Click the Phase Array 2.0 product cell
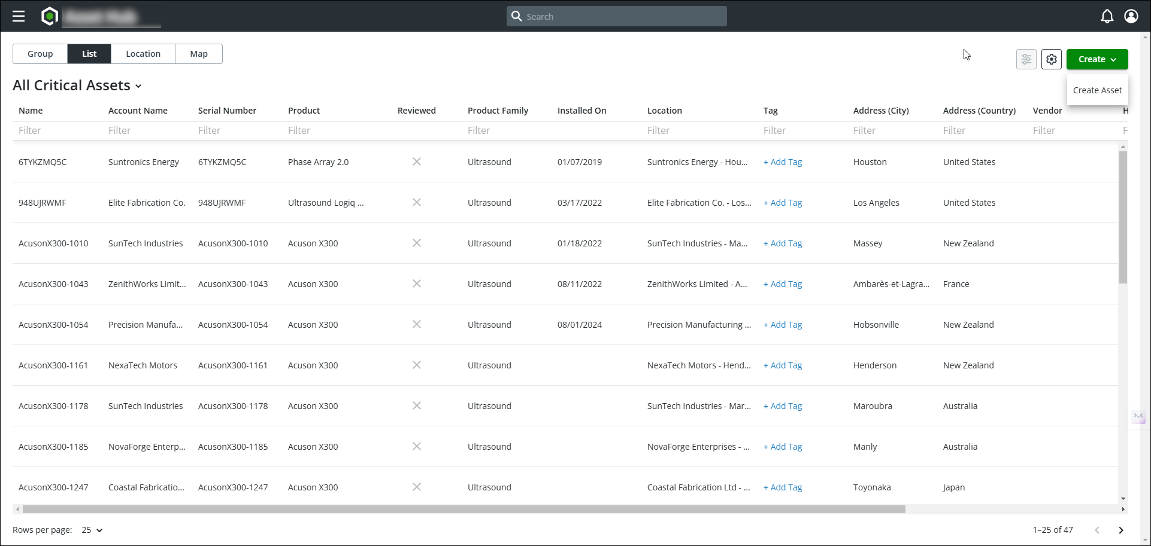This screenshot has height=546, width=1151. 318,162
